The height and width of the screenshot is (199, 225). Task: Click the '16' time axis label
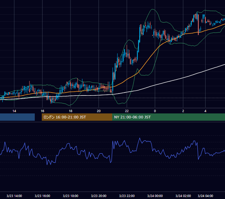click(x=42, y=111)
